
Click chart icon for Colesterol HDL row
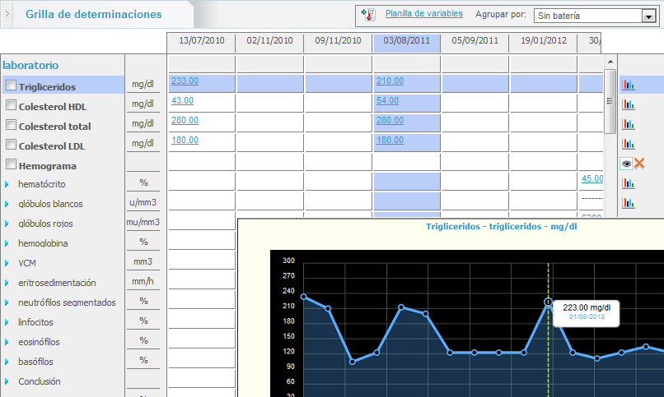[x=628, y=104]
